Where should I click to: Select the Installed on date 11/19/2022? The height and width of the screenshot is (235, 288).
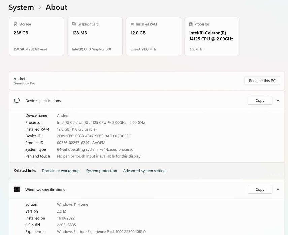[x=66, y=218]
